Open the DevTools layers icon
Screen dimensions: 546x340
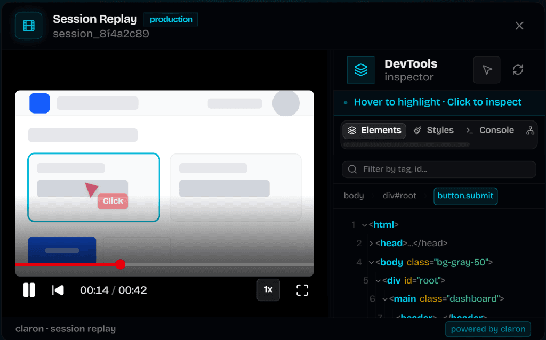(x=361, y=70)
